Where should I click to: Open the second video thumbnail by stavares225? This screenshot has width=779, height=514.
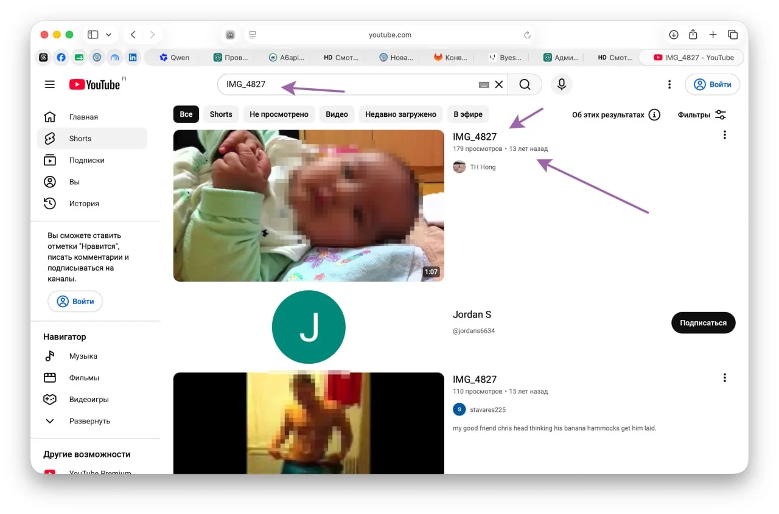[309, 423]
